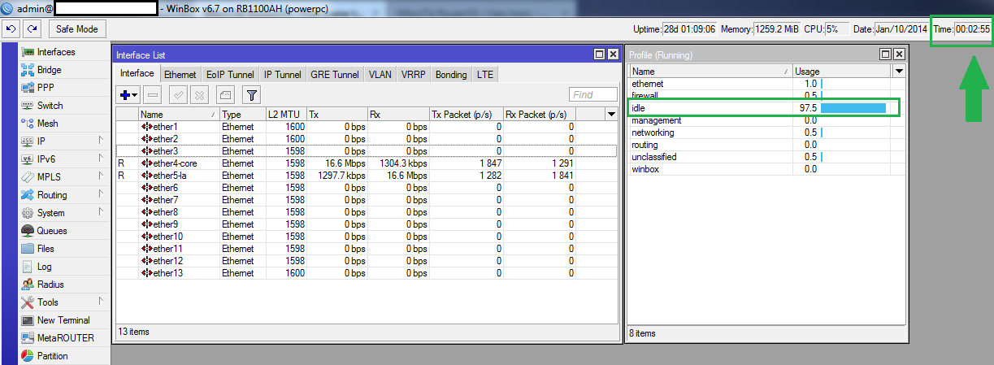Toggle Safe Mode
The image size is (994, 365).
point(77,29)
